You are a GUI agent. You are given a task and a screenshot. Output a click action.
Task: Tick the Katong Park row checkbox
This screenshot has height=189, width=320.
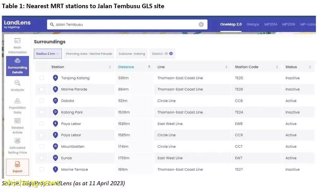pos(42,112)
